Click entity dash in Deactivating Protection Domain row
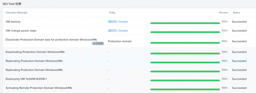256x93 pixels. click(x=108, y=52)
